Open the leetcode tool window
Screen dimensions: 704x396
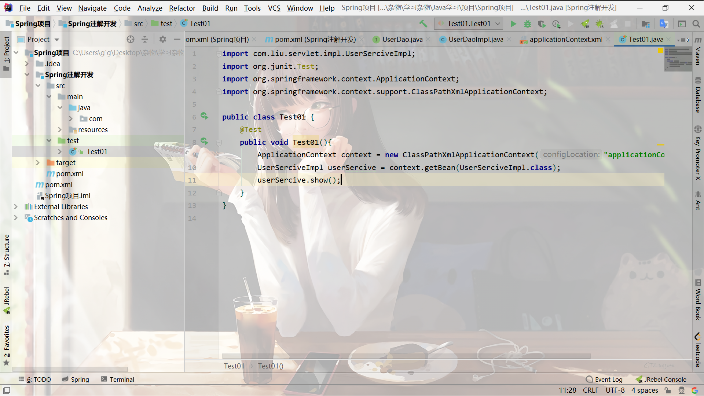pyautogui.click(x=698, y=350)
